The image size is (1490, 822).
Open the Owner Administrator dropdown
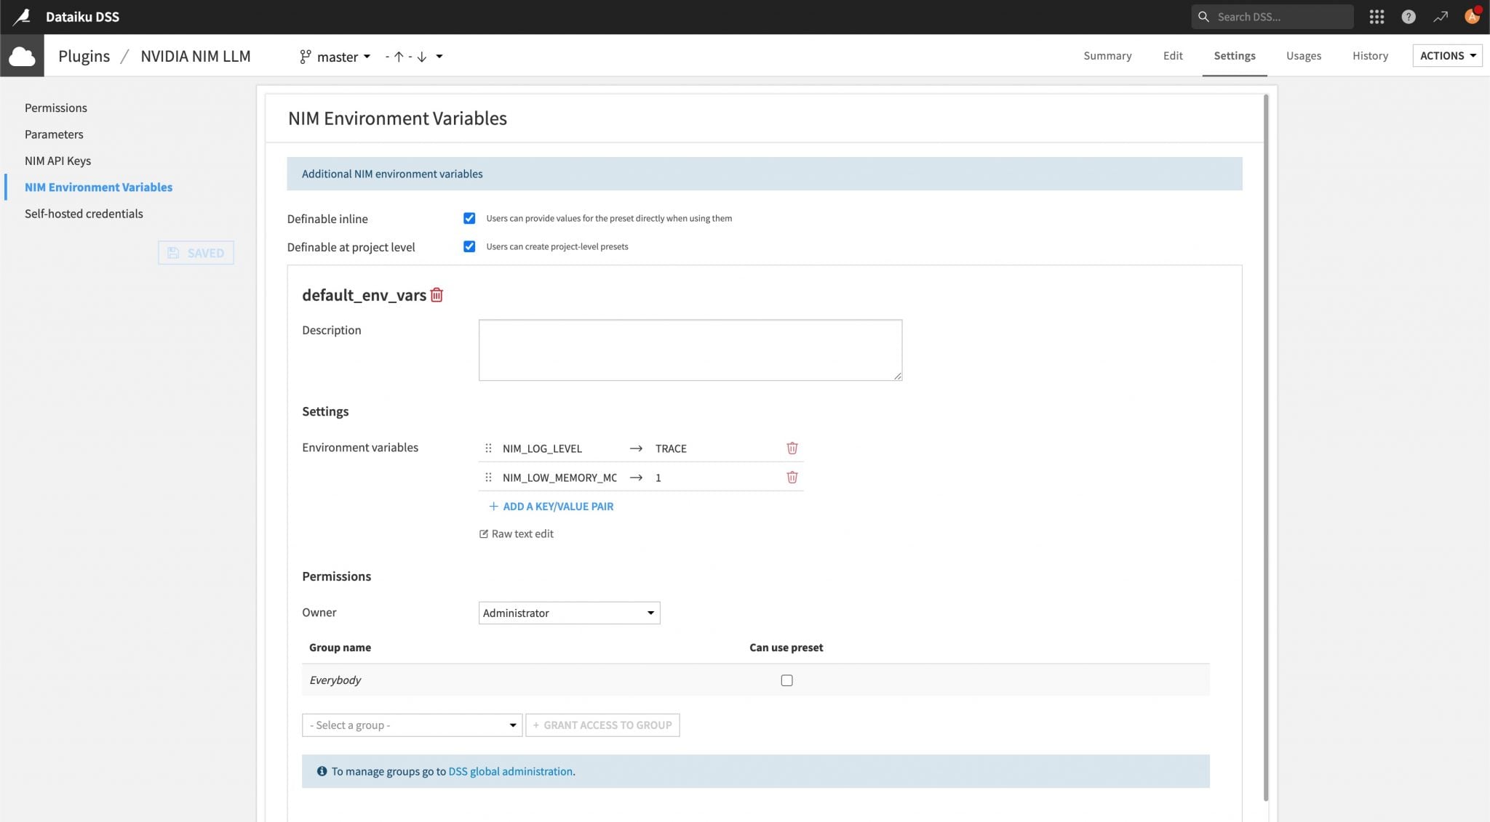(569, 613)
